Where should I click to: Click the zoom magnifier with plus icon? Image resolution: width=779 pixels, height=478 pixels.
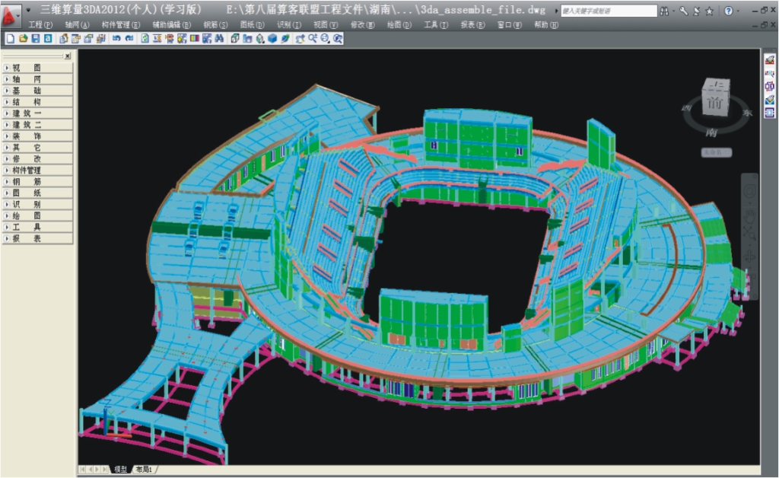pos(313,38)
